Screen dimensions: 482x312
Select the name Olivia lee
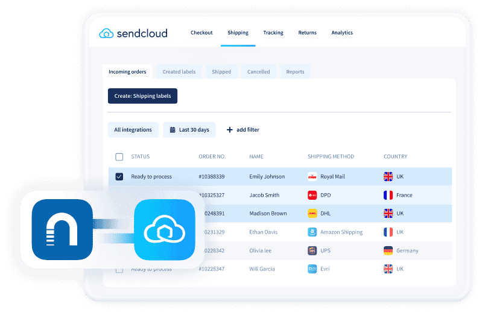(x=261, y=250)
